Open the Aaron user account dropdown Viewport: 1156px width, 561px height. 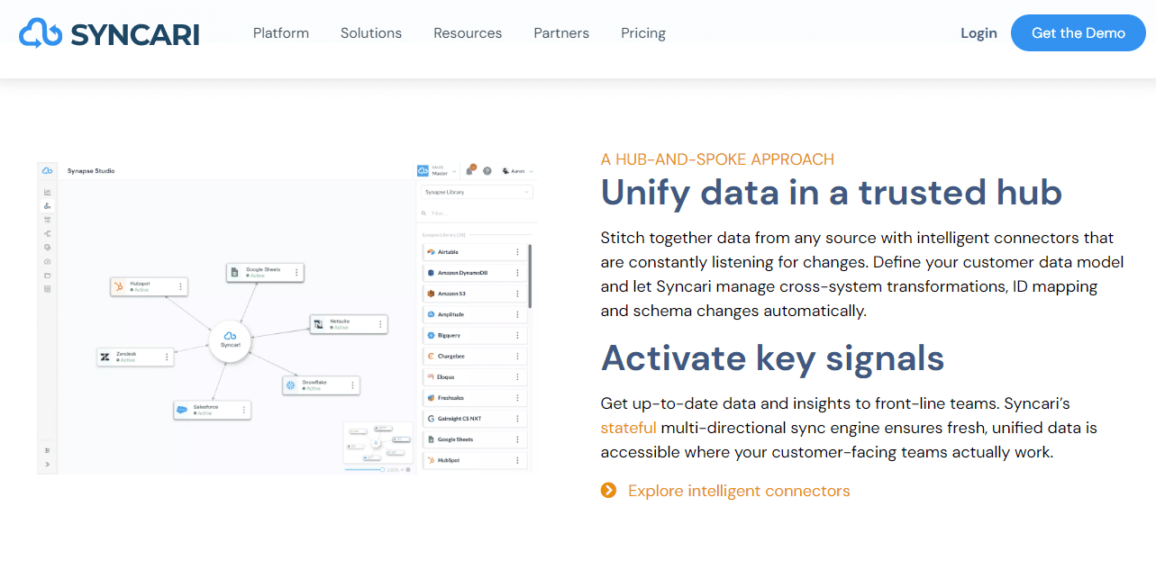pyautogui.click(x=518, y=170)
